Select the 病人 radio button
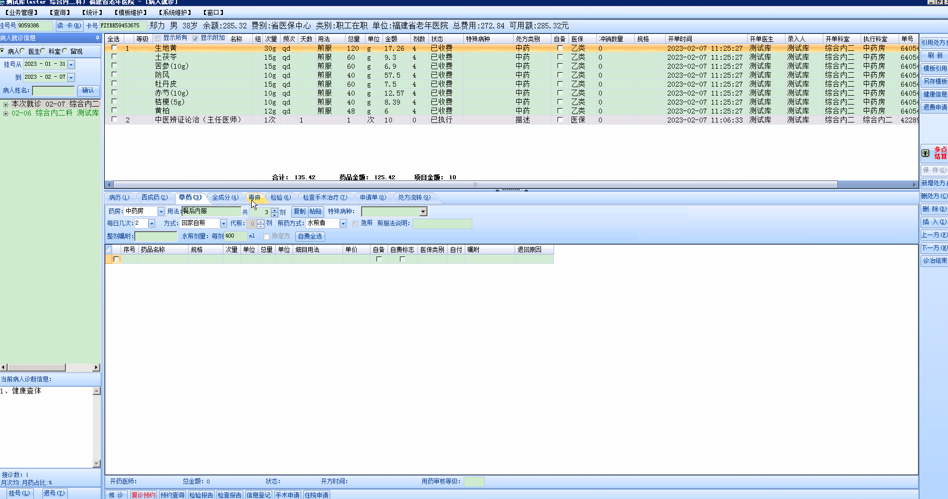 pyautogui.click(x=2, y=51)
